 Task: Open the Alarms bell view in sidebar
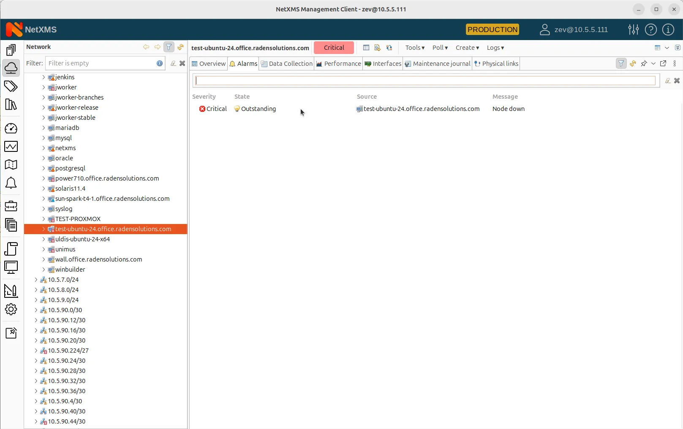11,183
